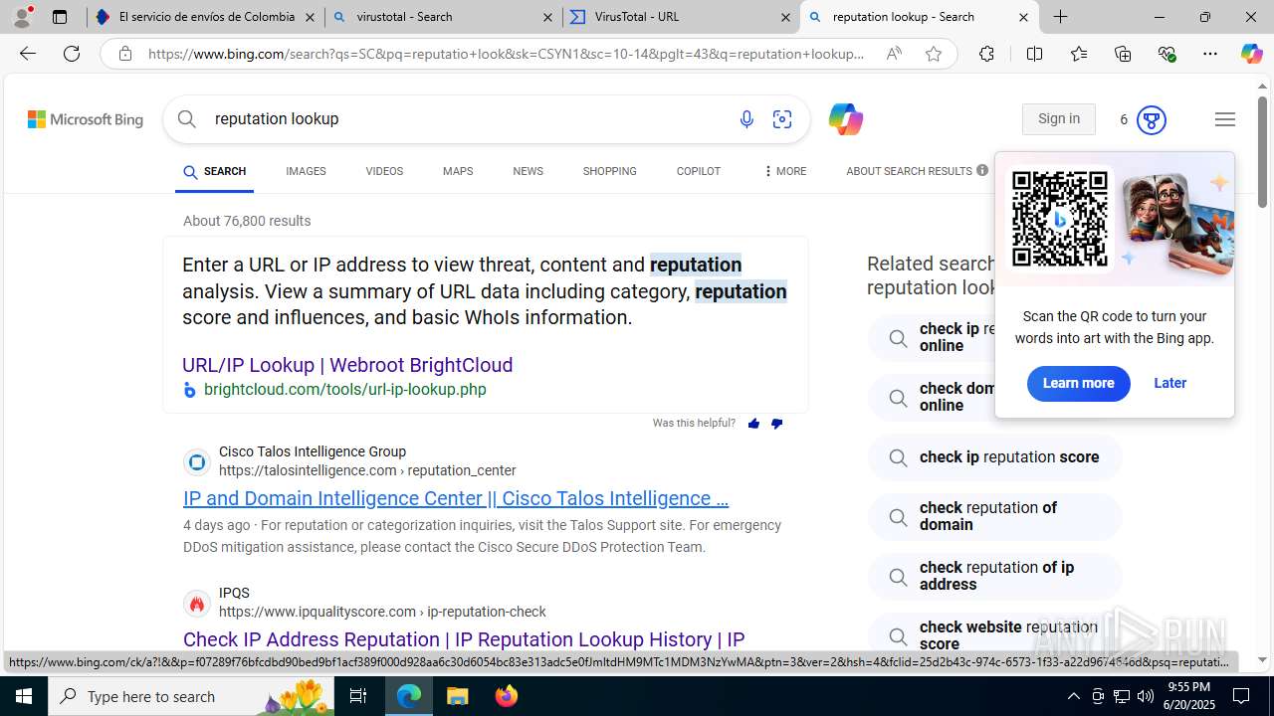Screen dimensions: 1274x716
Task: Click Cisco Talos site favicon
Action: [x=197, y=461]
